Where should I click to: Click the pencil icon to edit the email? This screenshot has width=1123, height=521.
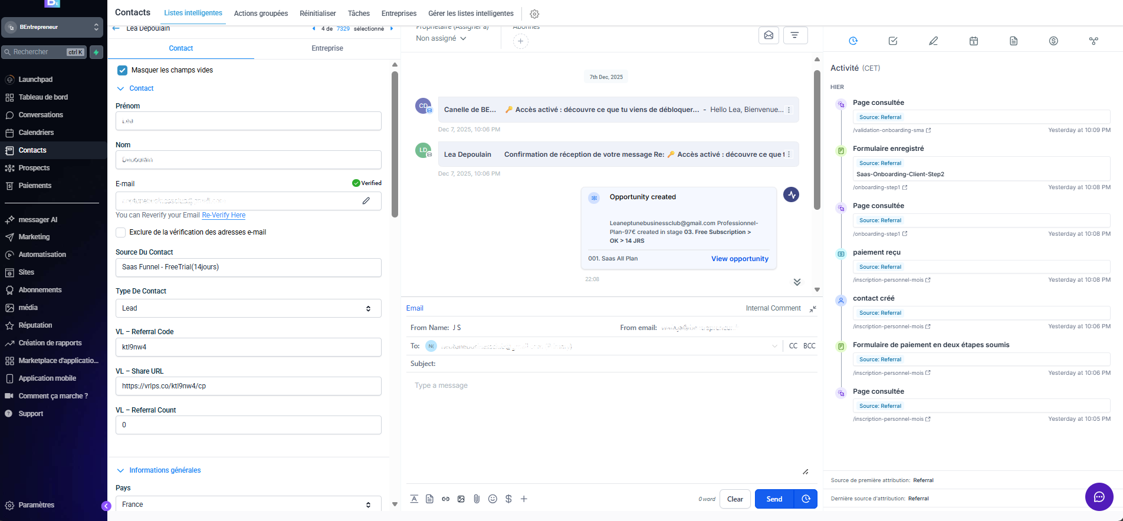[x=366, y=201]
